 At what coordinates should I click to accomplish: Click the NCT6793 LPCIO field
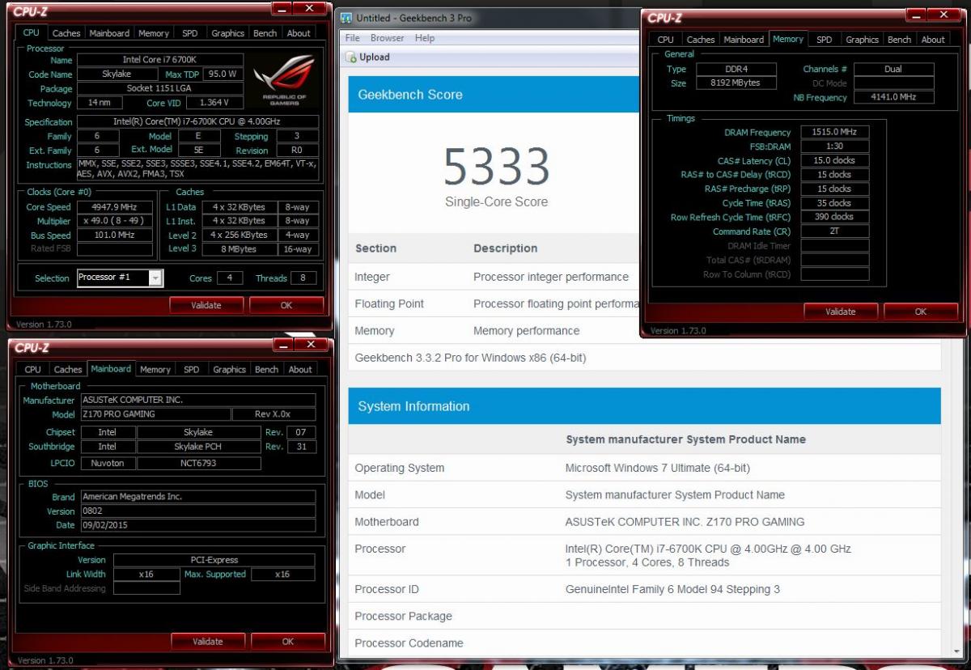(x=199, y=464)
